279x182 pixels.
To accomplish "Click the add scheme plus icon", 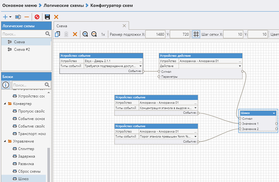I will click(x=5, y=17).
